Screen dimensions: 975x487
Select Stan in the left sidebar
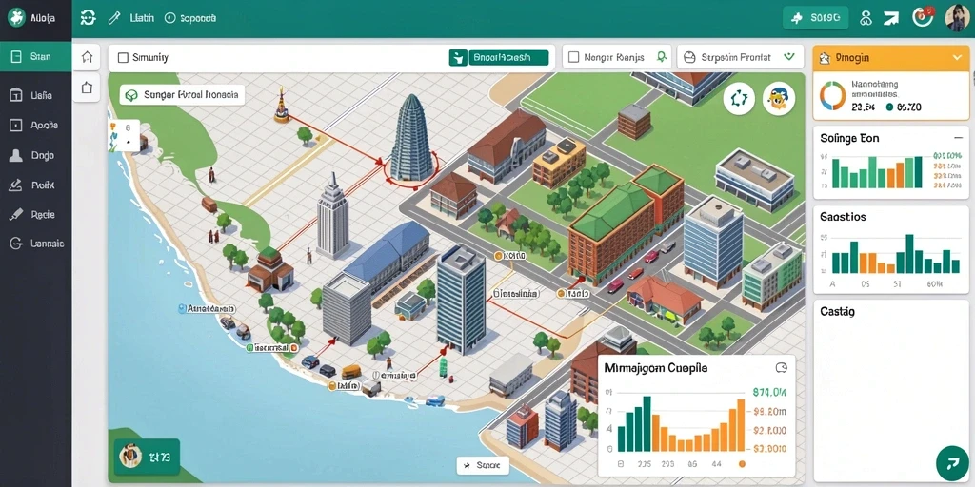[x=35, y=56]
